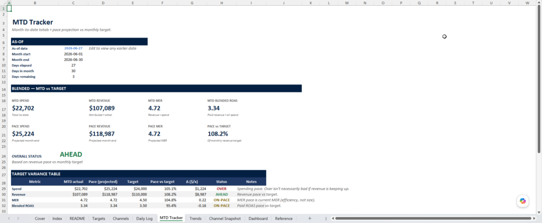Screen dimensions: 542x223
Task: Click the 'Edit to view any earlier date' note
Action: point(113,48)
